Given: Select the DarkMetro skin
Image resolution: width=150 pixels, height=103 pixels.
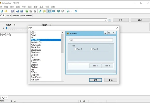Looking at the screenshot, I should click(x=46, y=60).
